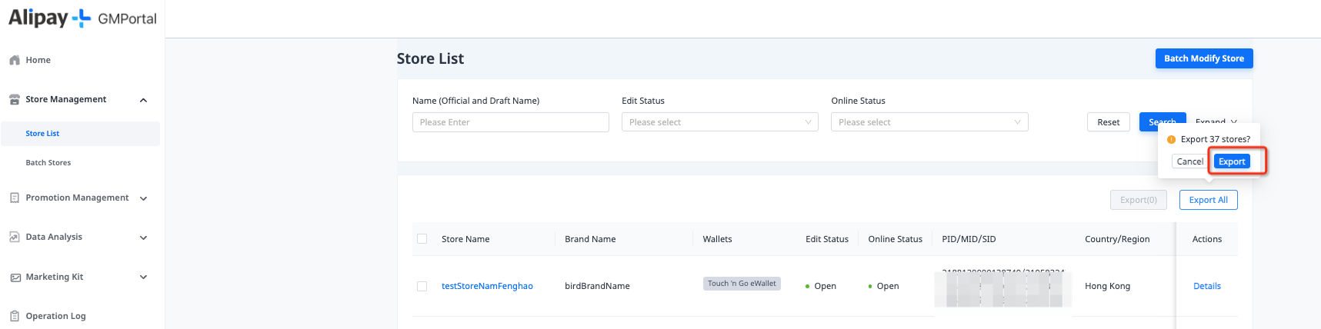Click the Alipay+ GMPortal logo
The image size is (1321, 329).
(82, 18)
